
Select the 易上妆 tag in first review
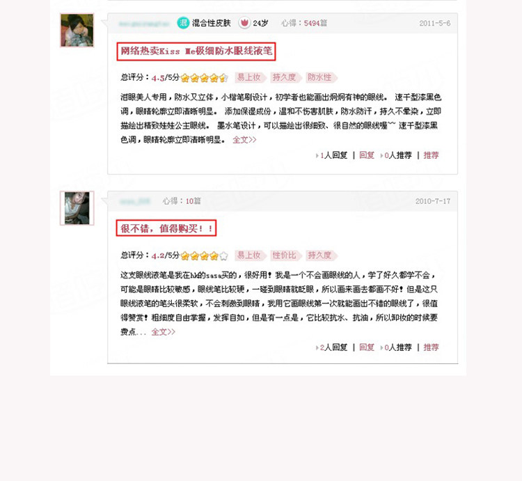(x=251, y=77)
